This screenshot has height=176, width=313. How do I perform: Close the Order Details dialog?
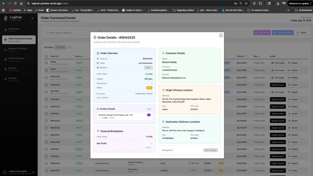221,35
